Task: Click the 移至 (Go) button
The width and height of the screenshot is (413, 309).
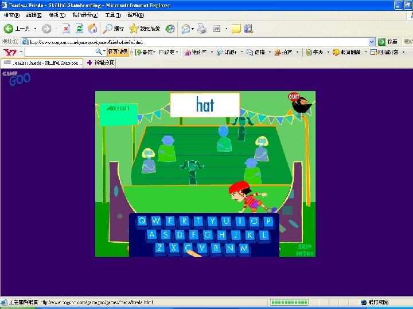Action: pos(388,42)
